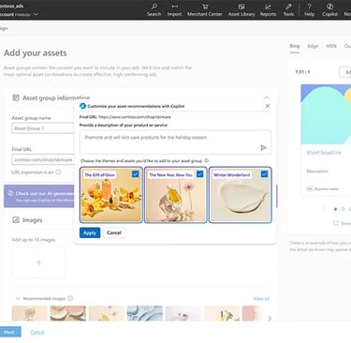Select The New Year, New You image

(x=176, y=195)
